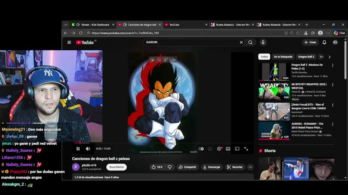The width and height of the screenshot is (348, 195).
Task: Like the video with 18 K
Action: pyautogui.click(x=157, y=167)
